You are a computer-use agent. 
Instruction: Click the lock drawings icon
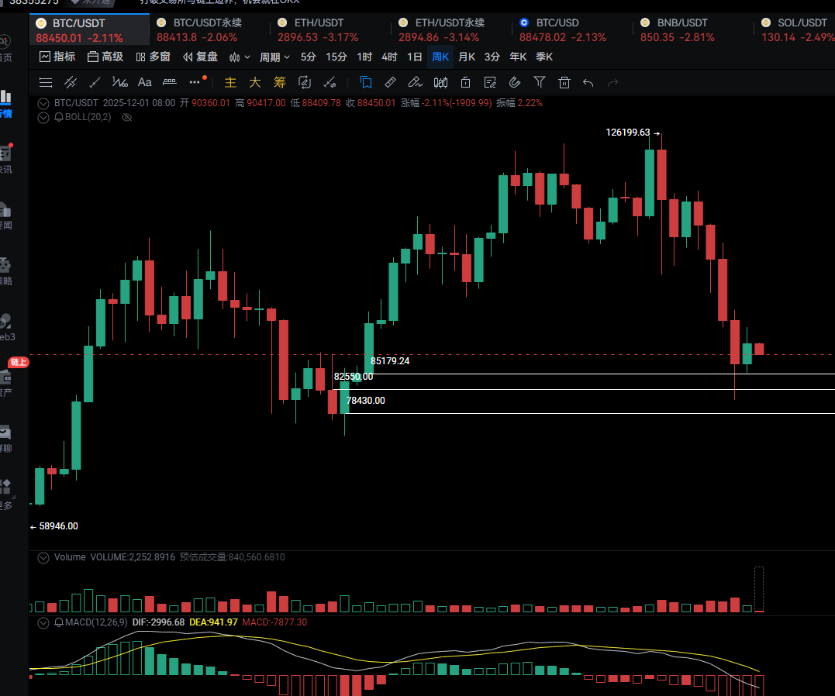coord(465,82)
